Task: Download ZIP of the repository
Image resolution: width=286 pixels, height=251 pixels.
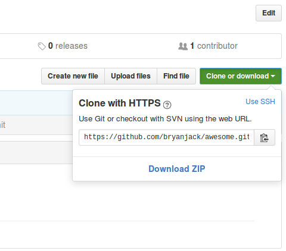Action: (x=177, y=169)
